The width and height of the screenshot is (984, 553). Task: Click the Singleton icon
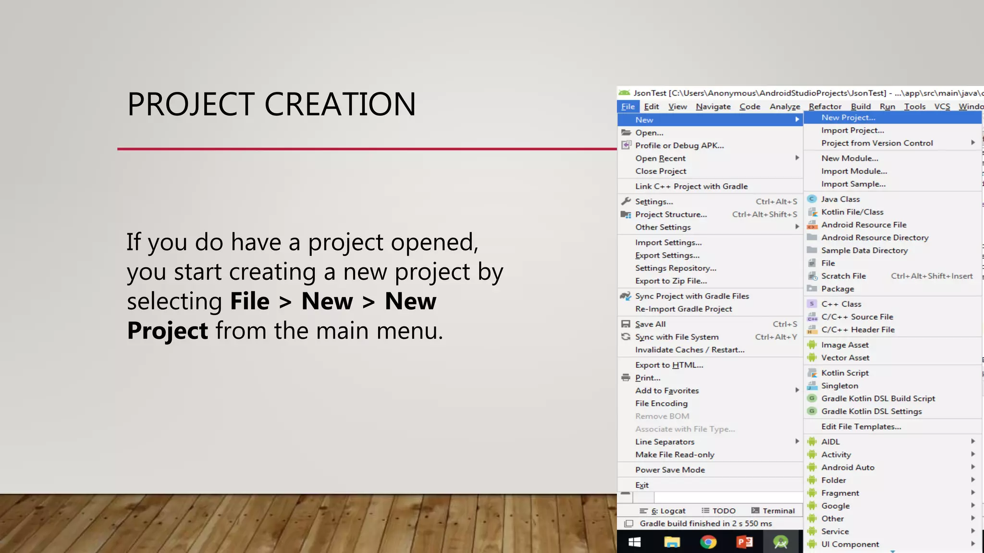pos(812,385)
